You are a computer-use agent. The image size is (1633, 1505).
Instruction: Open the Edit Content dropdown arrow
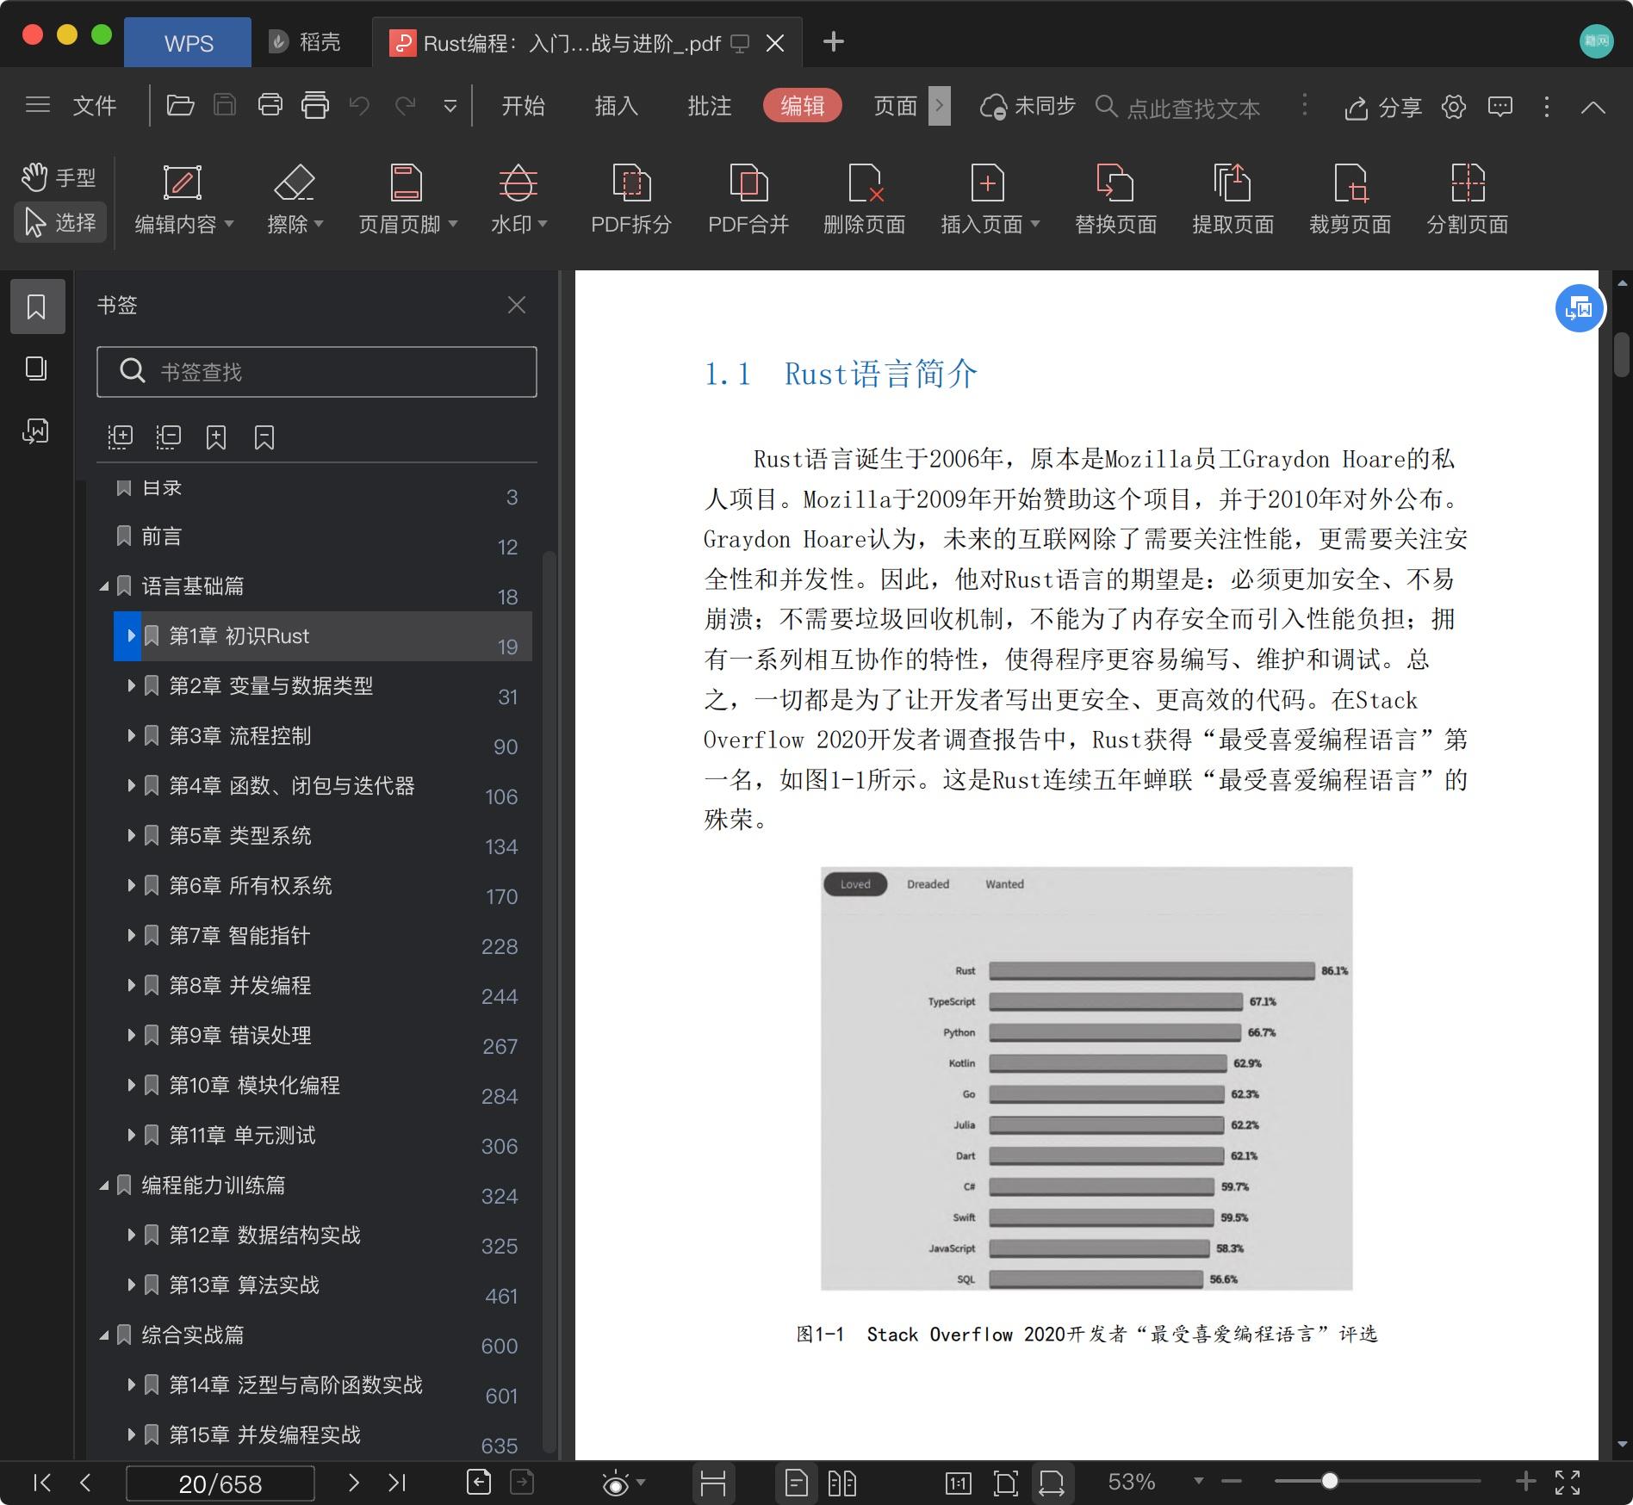click(229, 224)
